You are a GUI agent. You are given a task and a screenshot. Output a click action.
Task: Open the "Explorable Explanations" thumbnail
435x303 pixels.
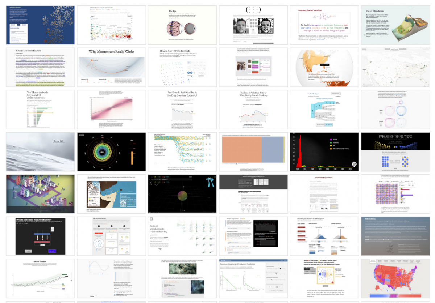(x=324, y=193)
